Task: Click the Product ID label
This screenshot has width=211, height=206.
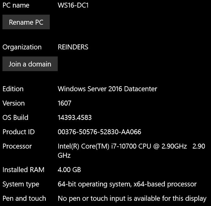Action: coord(19,132)
